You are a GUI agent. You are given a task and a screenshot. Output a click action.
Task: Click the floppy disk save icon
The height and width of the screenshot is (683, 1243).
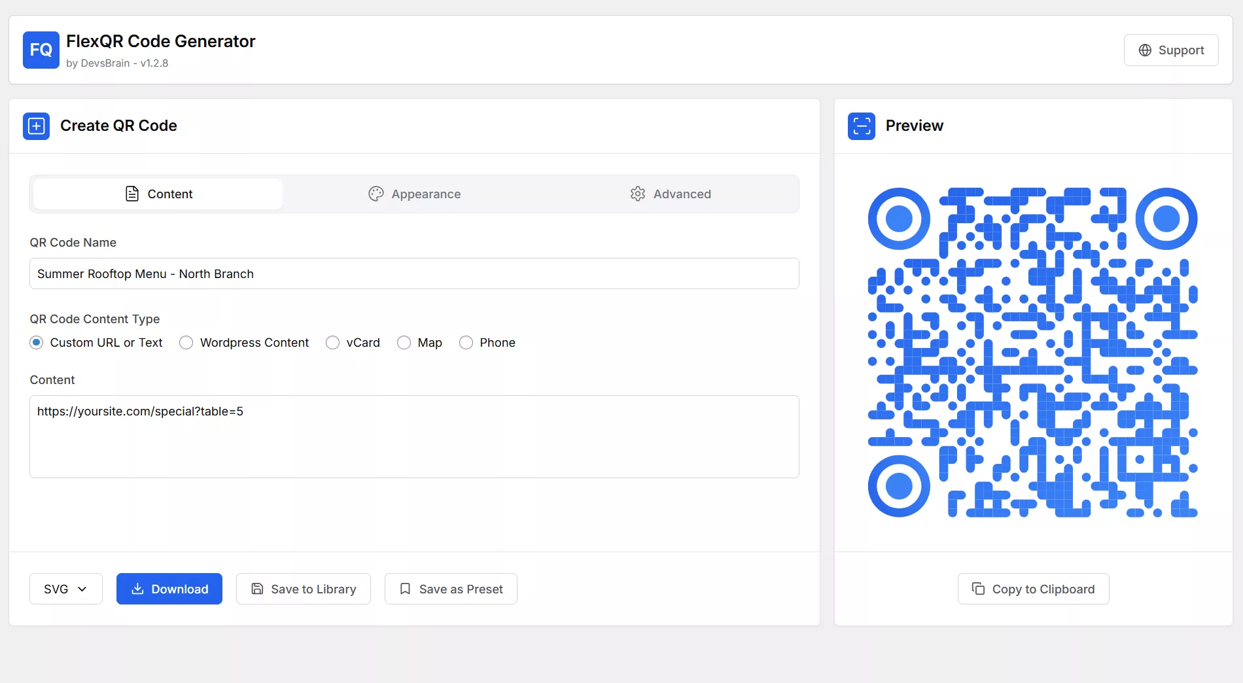click(x=258, y=589)
